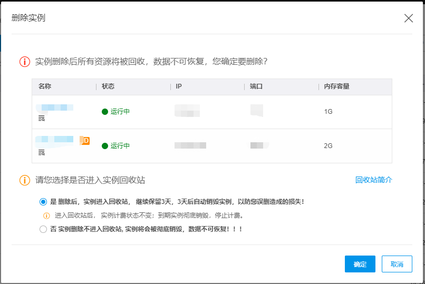Click the 名称 column header

tap(45, 86)
